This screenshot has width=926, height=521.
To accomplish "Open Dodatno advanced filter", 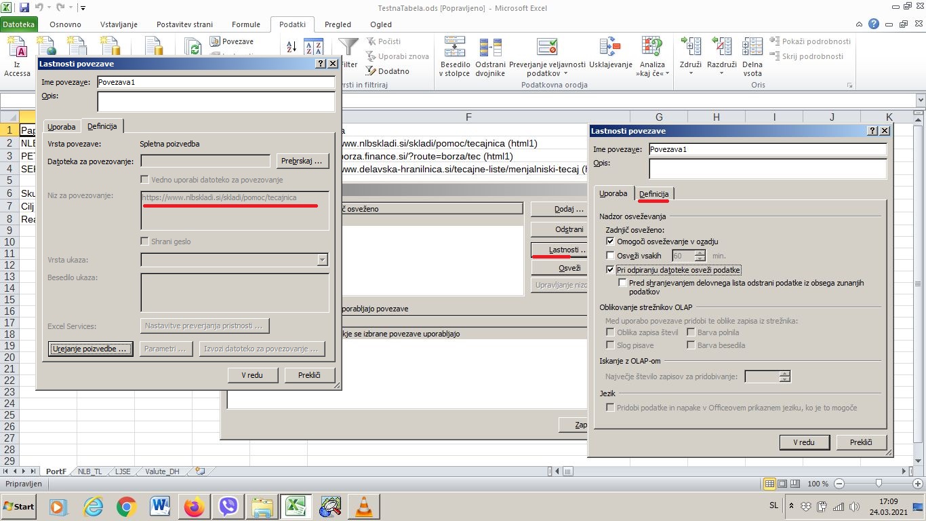I will point(388,71).
